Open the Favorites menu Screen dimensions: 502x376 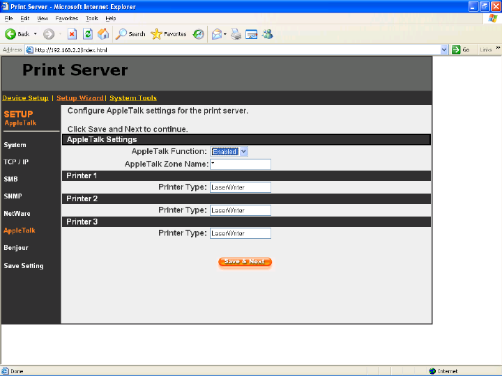click(x=67, y=18)
